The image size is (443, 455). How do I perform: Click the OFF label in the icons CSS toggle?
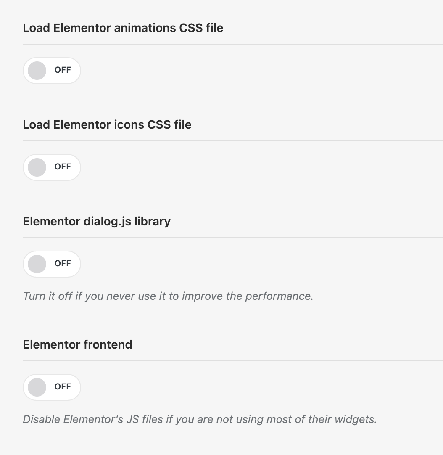(x=63, y=167)
